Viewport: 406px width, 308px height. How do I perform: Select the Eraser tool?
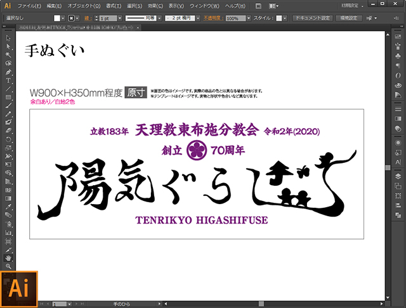tap(8, 131)
